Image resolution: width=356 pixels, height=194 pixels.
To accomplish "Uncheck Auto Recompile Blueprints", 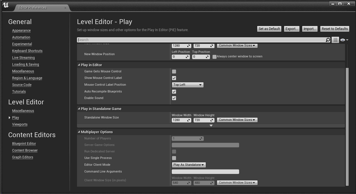I will click(x=174, y=92).
